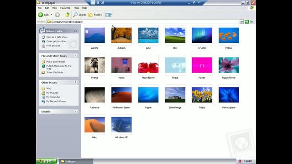Select the Ripple wallpaper thumbnail
The height and width of the screenshot is (164, 292).
[148, 95]
